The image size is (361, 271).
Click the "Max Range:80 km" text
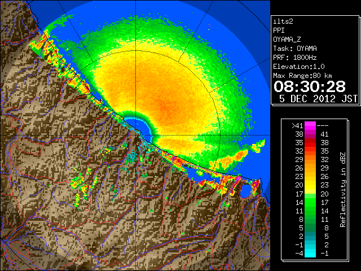point(302,76)
